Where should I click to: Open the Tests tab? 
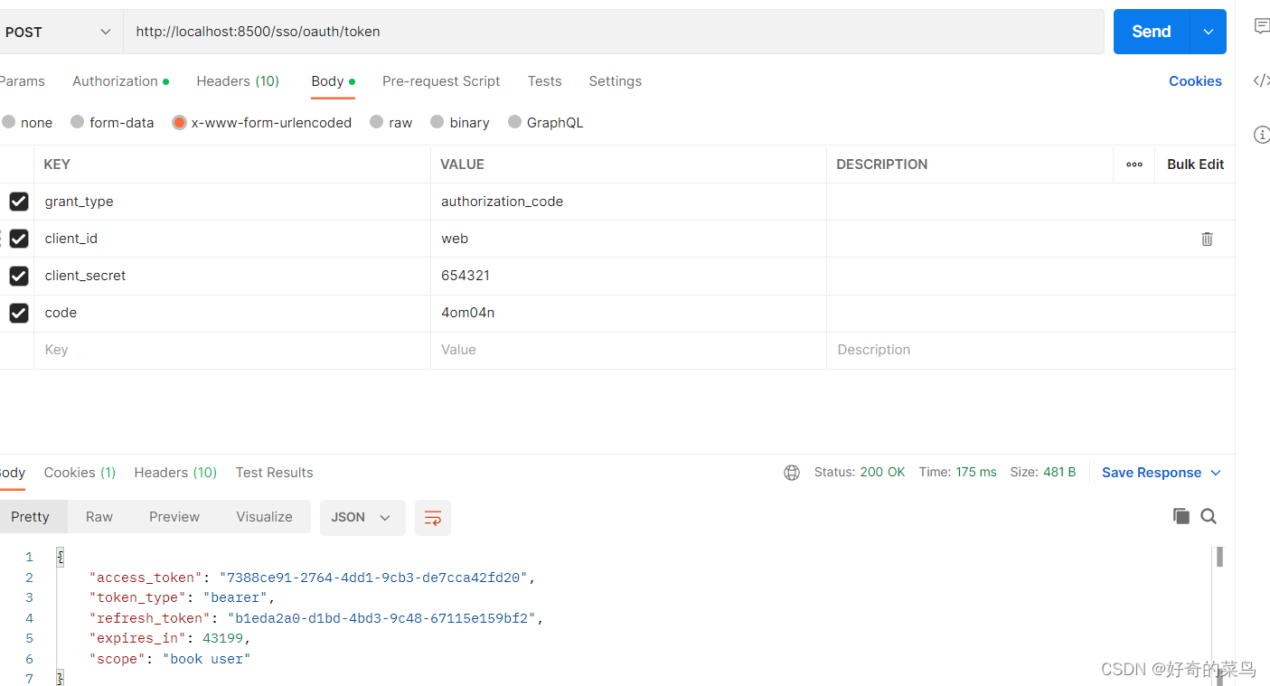pos(544,80)
